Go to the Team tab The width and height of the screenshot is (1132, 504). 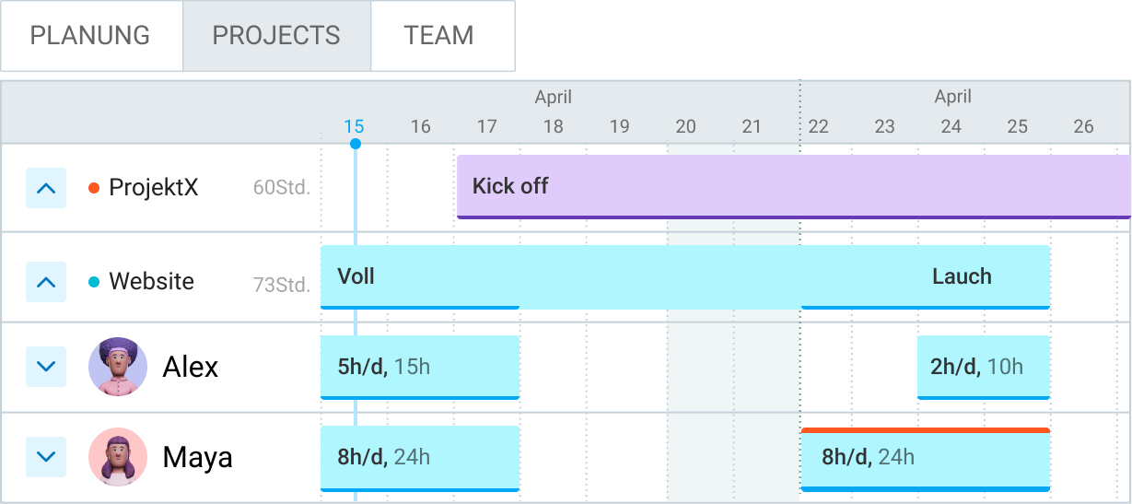coord(439,36)
